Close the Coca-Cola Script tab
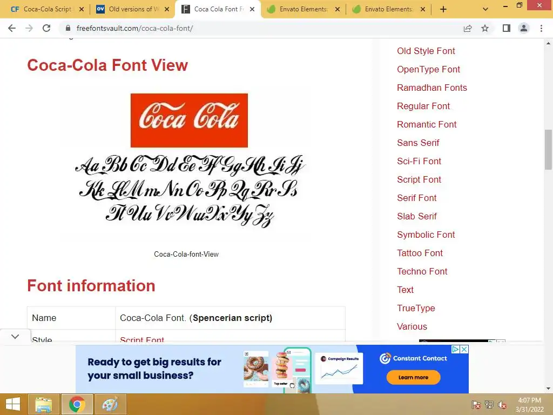This screenshot has width=553, height=415. click(82, 10)
